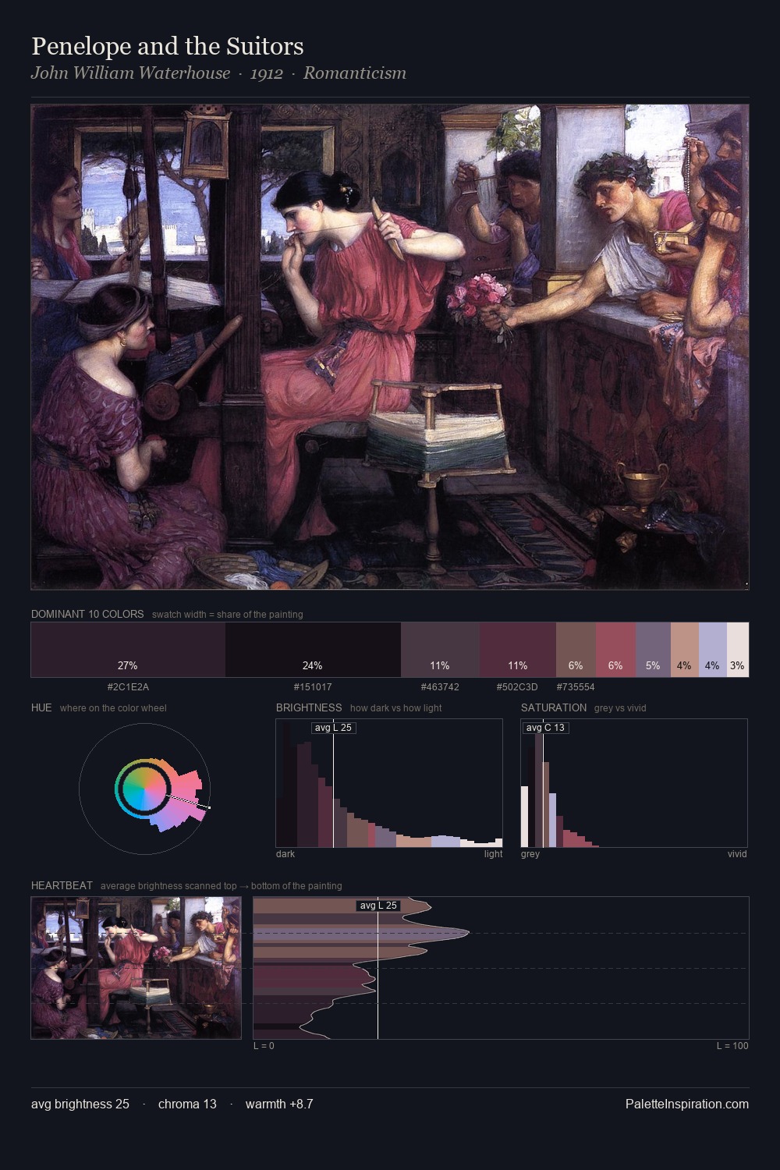Click the 6% brown swatch above #735554
This screenshot has height=1170, width=780.
(576, 650)
